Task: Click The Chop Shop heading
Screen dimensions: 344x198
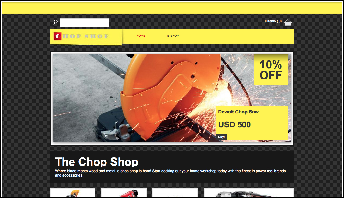Action: (97, 162)
